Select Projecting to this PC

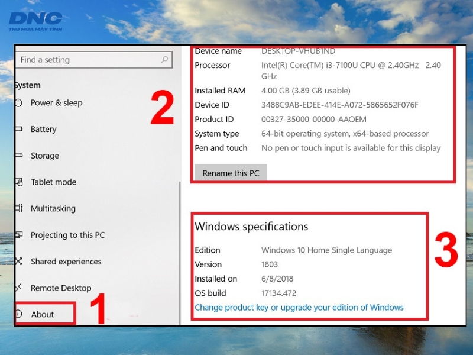tap(67, 235)
